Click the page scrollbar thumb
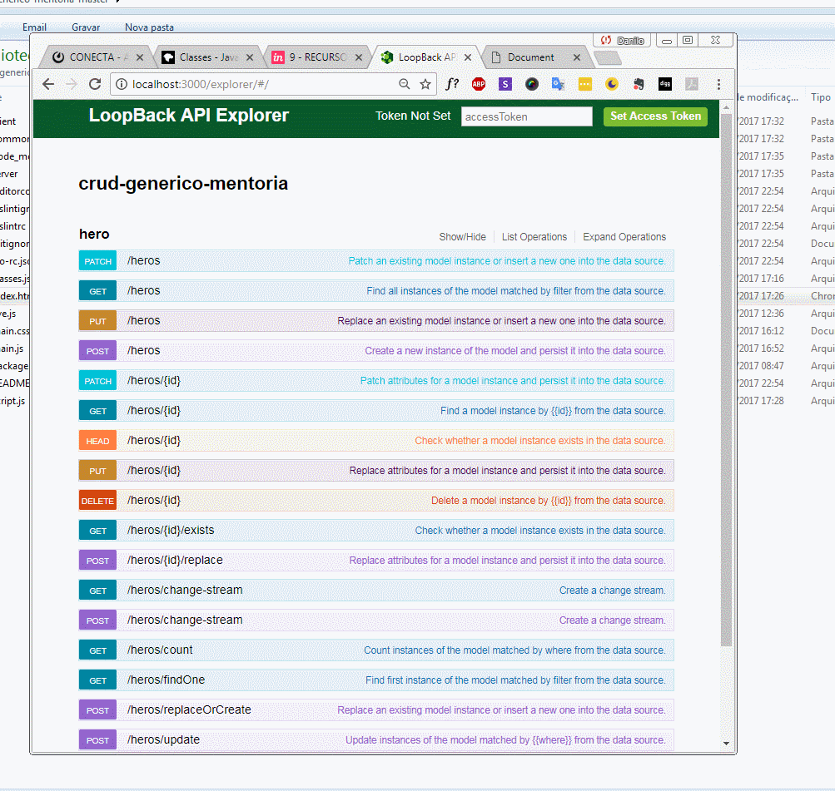 click(x=726, y=380)
